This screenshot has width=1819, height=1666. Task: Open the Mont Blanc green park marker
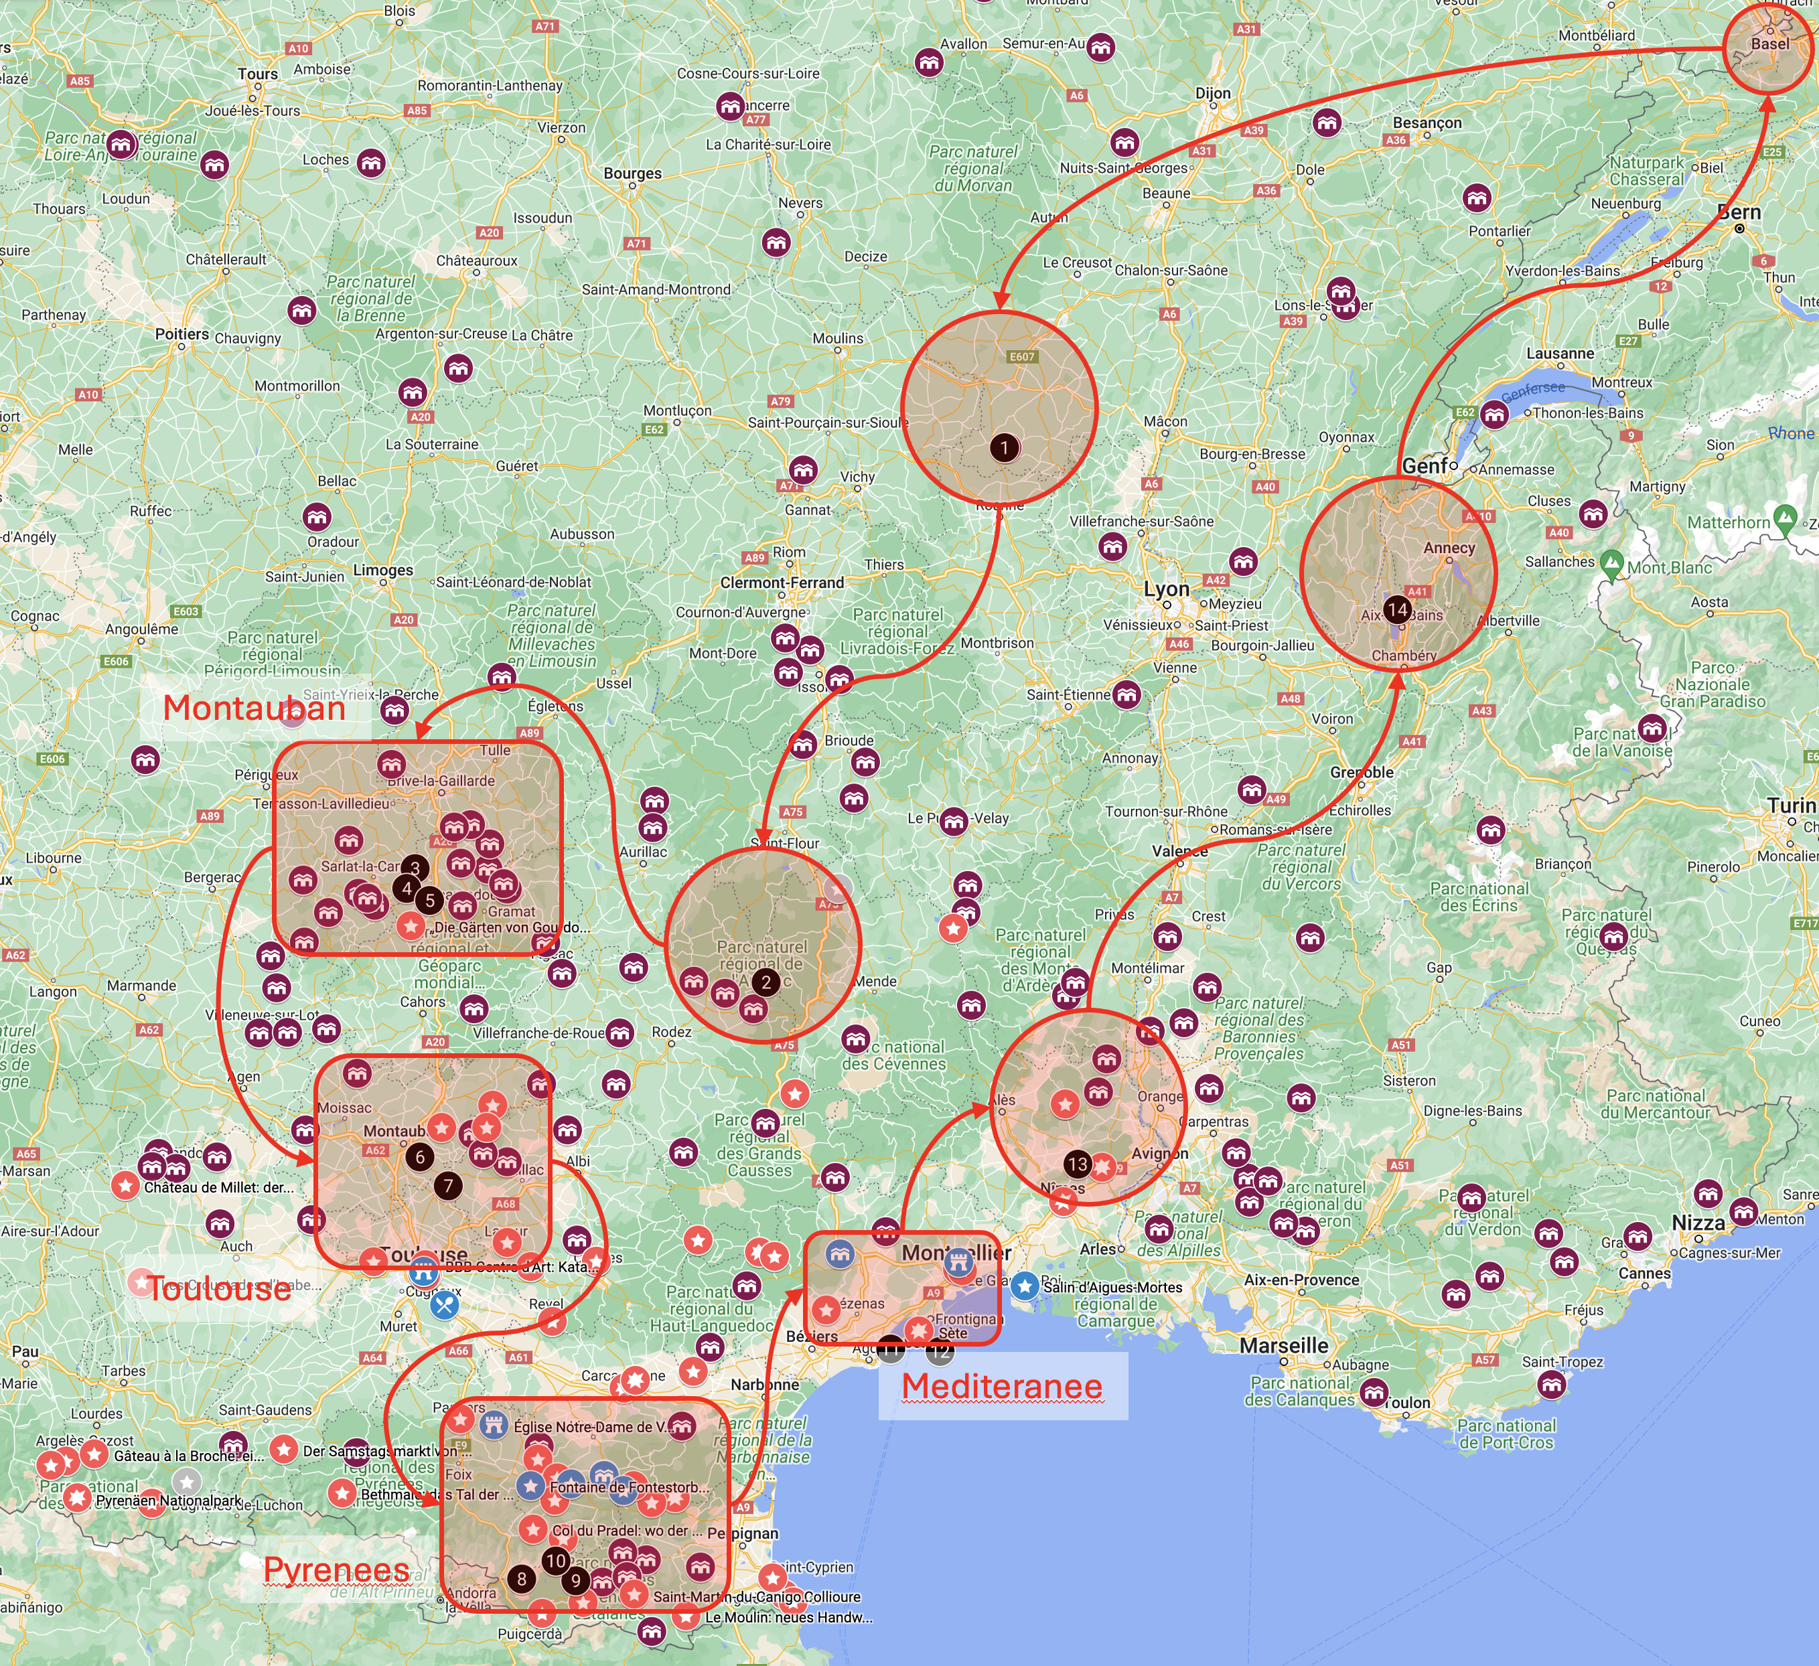(x=1611, y=564)
